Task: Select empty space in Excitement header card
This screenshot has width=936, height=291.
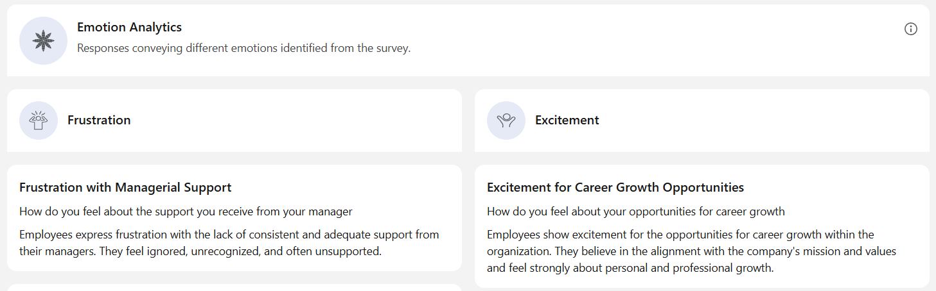Action: (x=764, y=121)
